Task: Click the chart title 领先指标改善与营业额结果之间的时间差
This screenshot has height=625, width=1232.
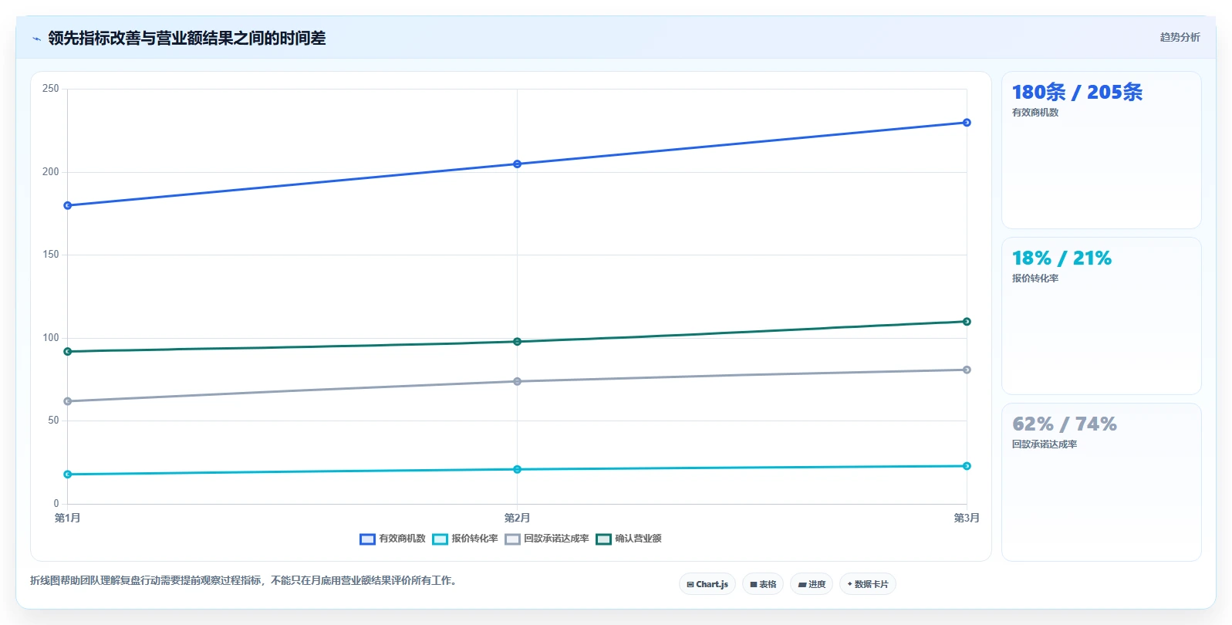Action: click(x=187, y=39)
